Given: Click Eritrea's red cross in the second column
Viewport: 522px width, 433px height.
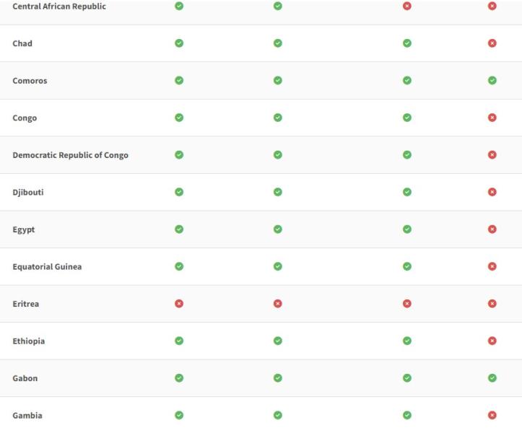Looking at the screenshot, I should click(277, 304).
